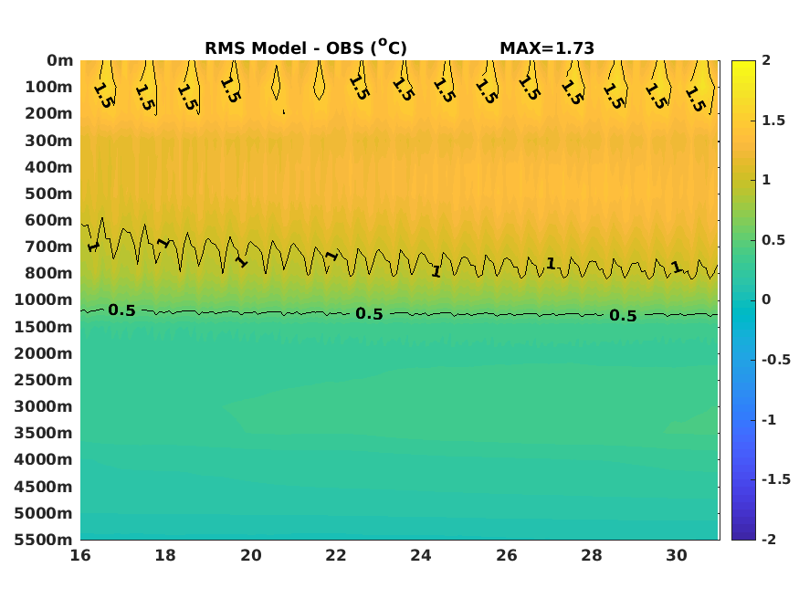Click the colorbar tick label "-1"

pyautogui.click(x=769, y=420)
